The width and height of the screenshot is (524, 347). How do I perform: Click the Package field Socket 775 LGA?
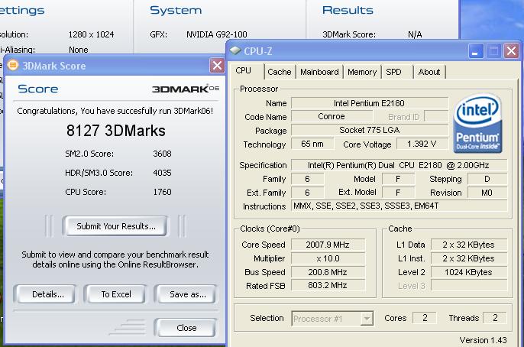tap(369, 130)
